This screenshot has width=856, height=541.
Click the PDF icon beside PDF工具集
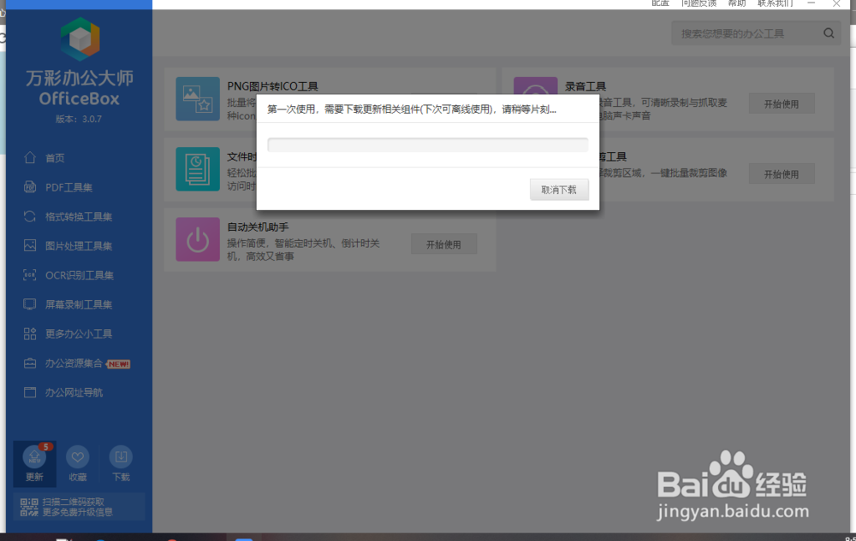pyautogui.click(x=30, y=187)
